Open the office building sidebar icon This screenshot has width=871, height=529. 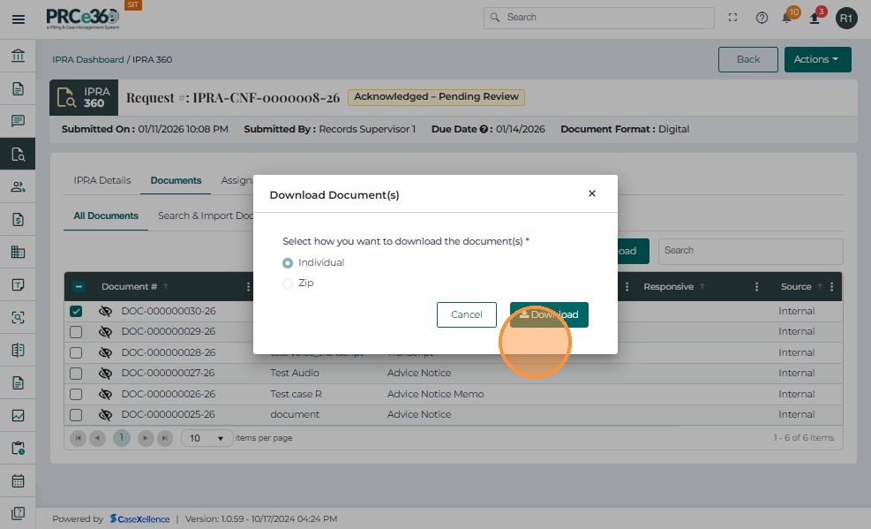pyautogui.click(x=18, y=253)
